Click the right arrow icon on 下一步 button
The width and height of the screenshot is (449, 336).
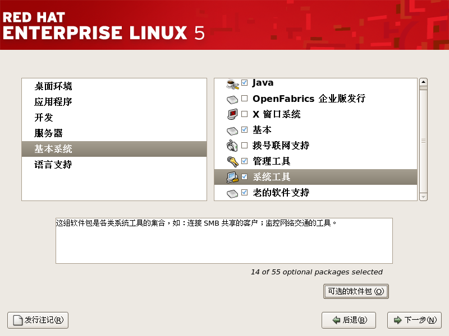[x=398, y=320]
